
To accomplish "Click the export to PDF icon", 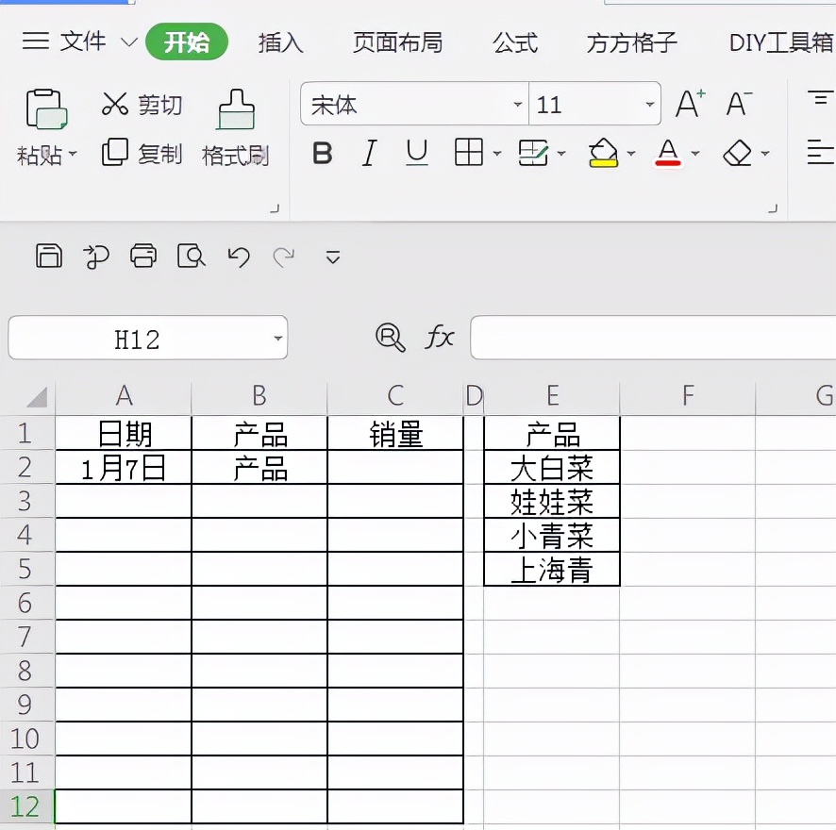I will coord(96,257).
